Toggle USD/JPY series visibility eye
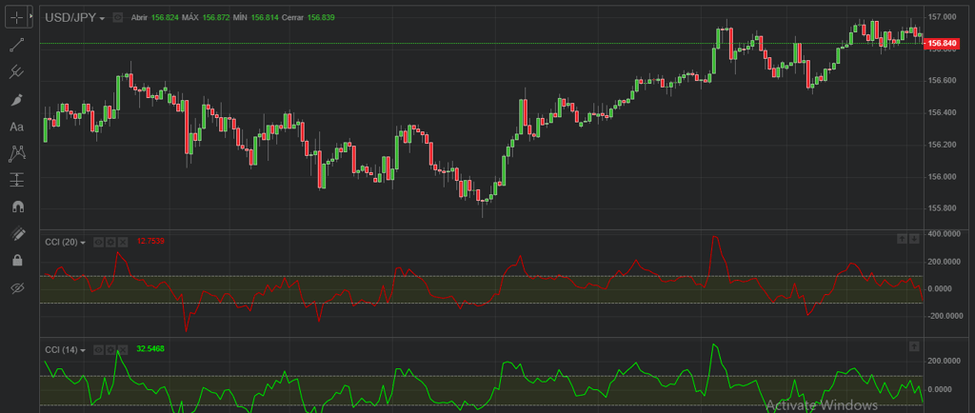The height and width of the screenshot is (413, 975). click(117, 18)
